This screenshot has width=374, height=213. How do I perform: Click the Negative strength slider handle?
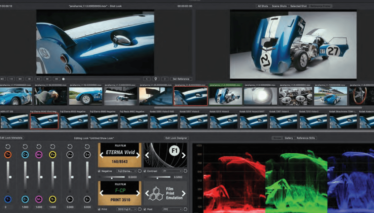pos(112,178)
